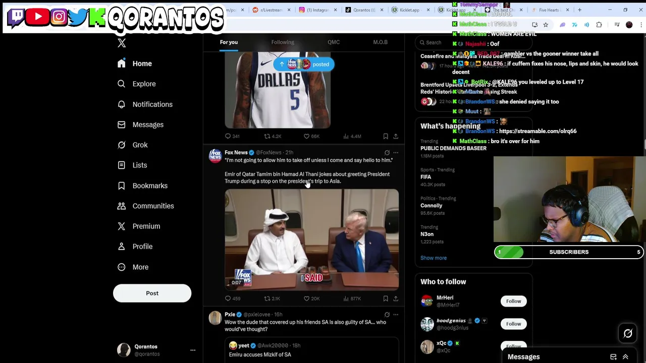Like the Fox News post with 20K likes
Viewport: 646px width, 363px height.
point(311,298)
